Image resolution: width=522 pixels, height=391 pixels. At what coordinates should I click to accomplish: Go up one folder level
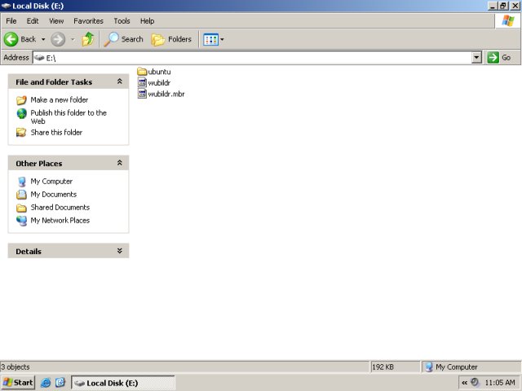click(88, 39)
